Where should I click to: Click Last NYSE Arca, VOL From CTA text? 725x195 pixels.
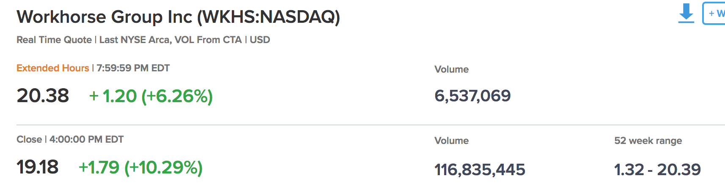170,40
